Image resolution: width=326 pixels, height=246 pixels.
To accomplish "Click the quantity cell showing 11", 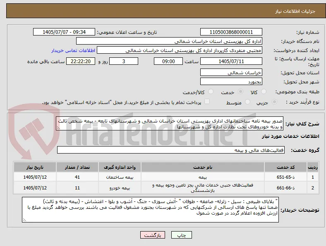I will (77, 188).
